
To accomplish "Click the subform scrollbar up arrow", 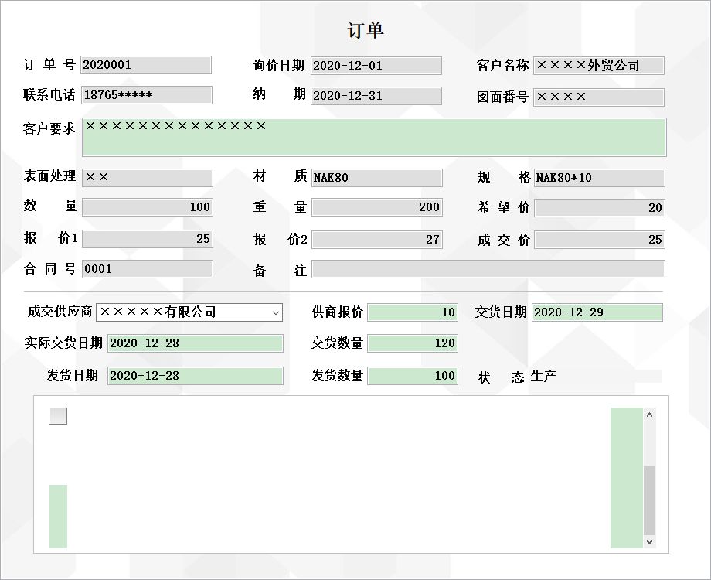I will tap(649, 415).
